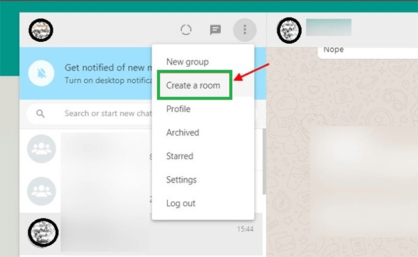Start a new chat via message icon
The width and height of the screenshot is (418, 257).
pos(215,29)
